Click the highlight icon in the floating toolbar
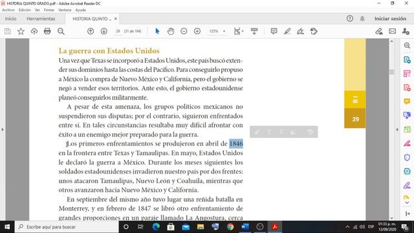This screenshot has width=414, height=233. coord(257,132)
